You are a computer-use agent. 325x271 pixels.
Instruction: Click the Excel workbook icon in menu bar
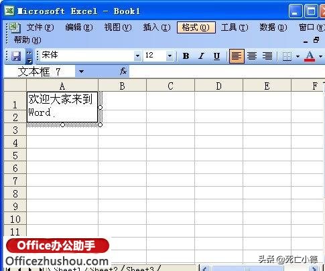pos(15,27)
